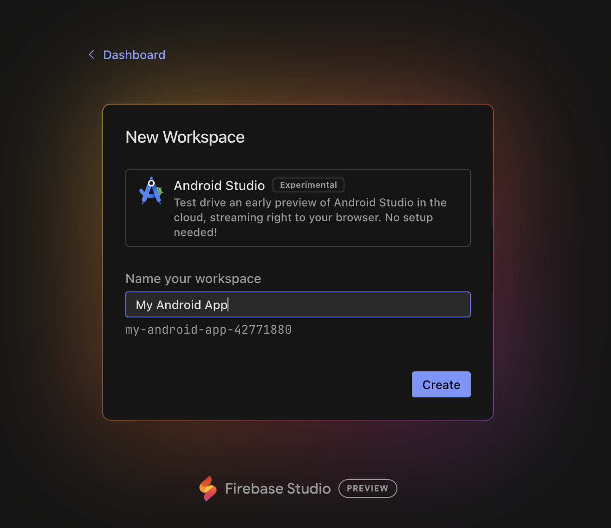Click the word 'needed!' in the description
The width and height of the screenshot is (611, 528).
pos(195,232)
